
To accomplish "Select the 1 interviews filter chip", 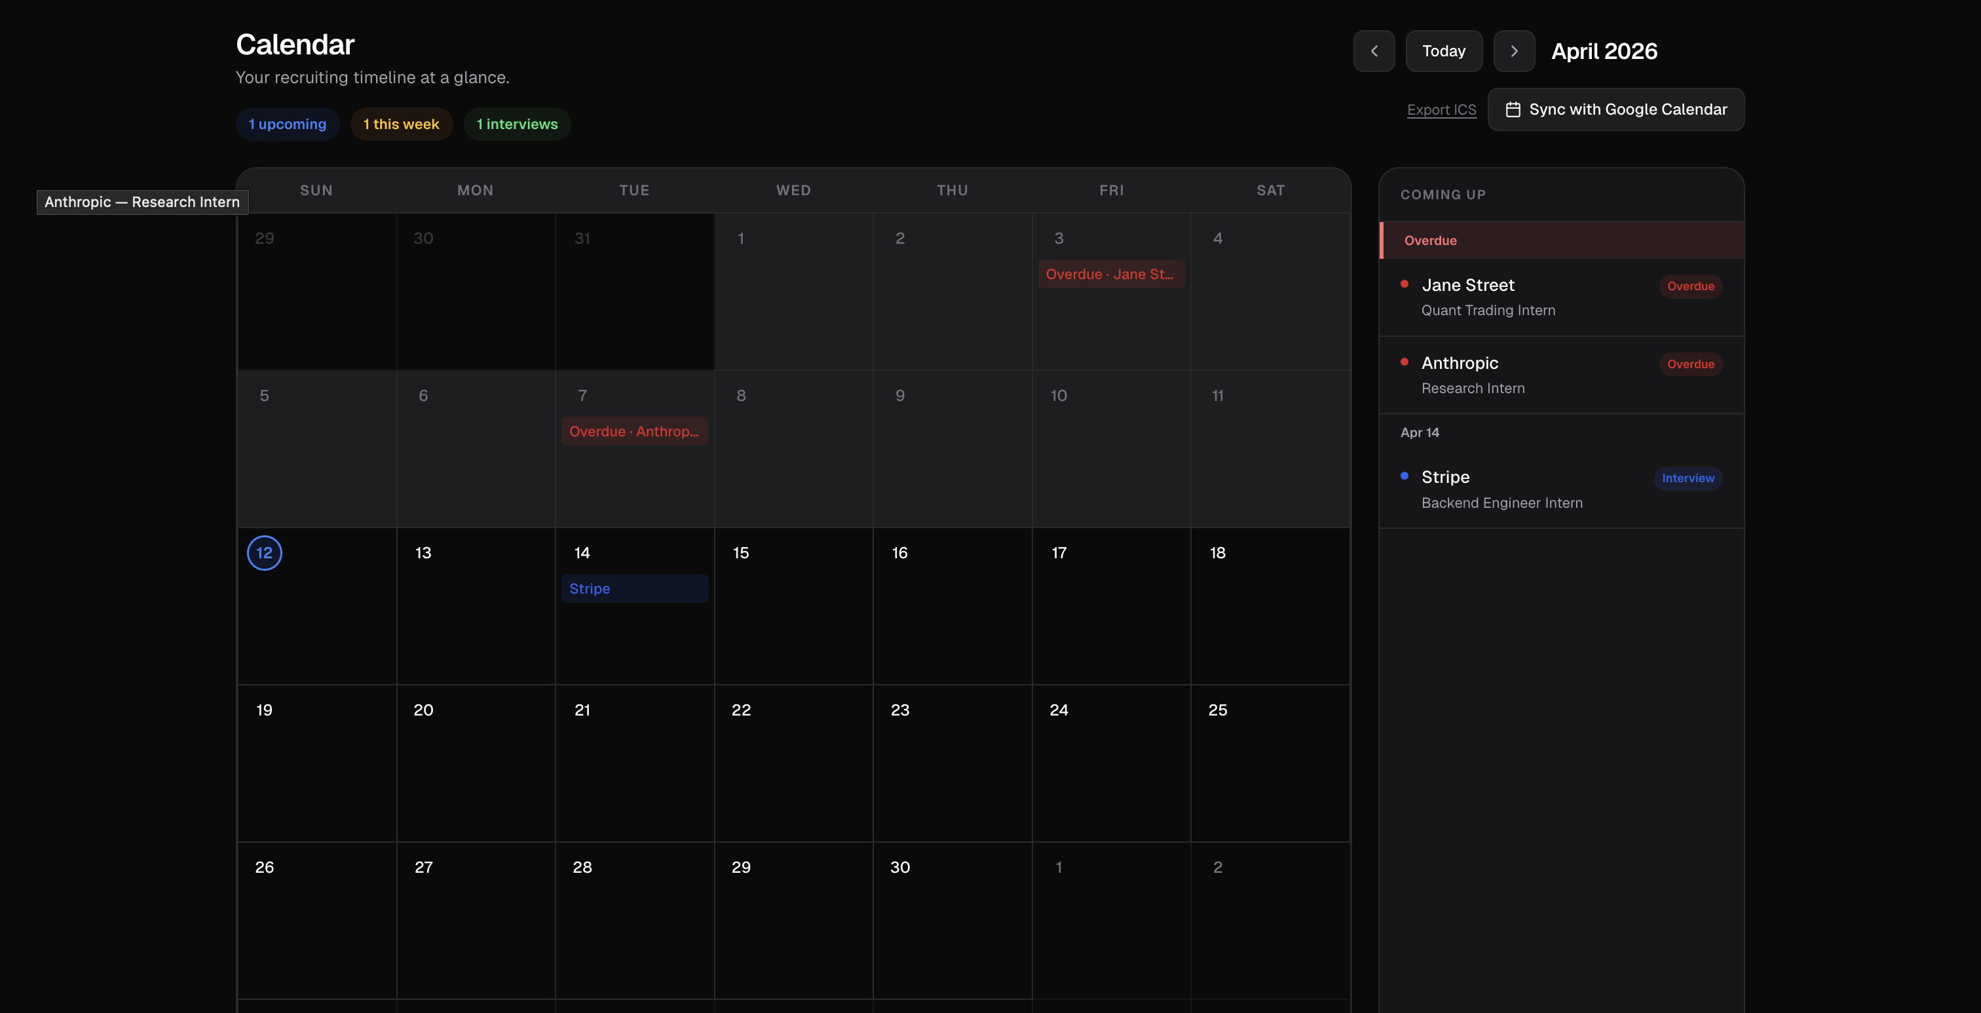I will pyautogui.click(x=517, y=124).
